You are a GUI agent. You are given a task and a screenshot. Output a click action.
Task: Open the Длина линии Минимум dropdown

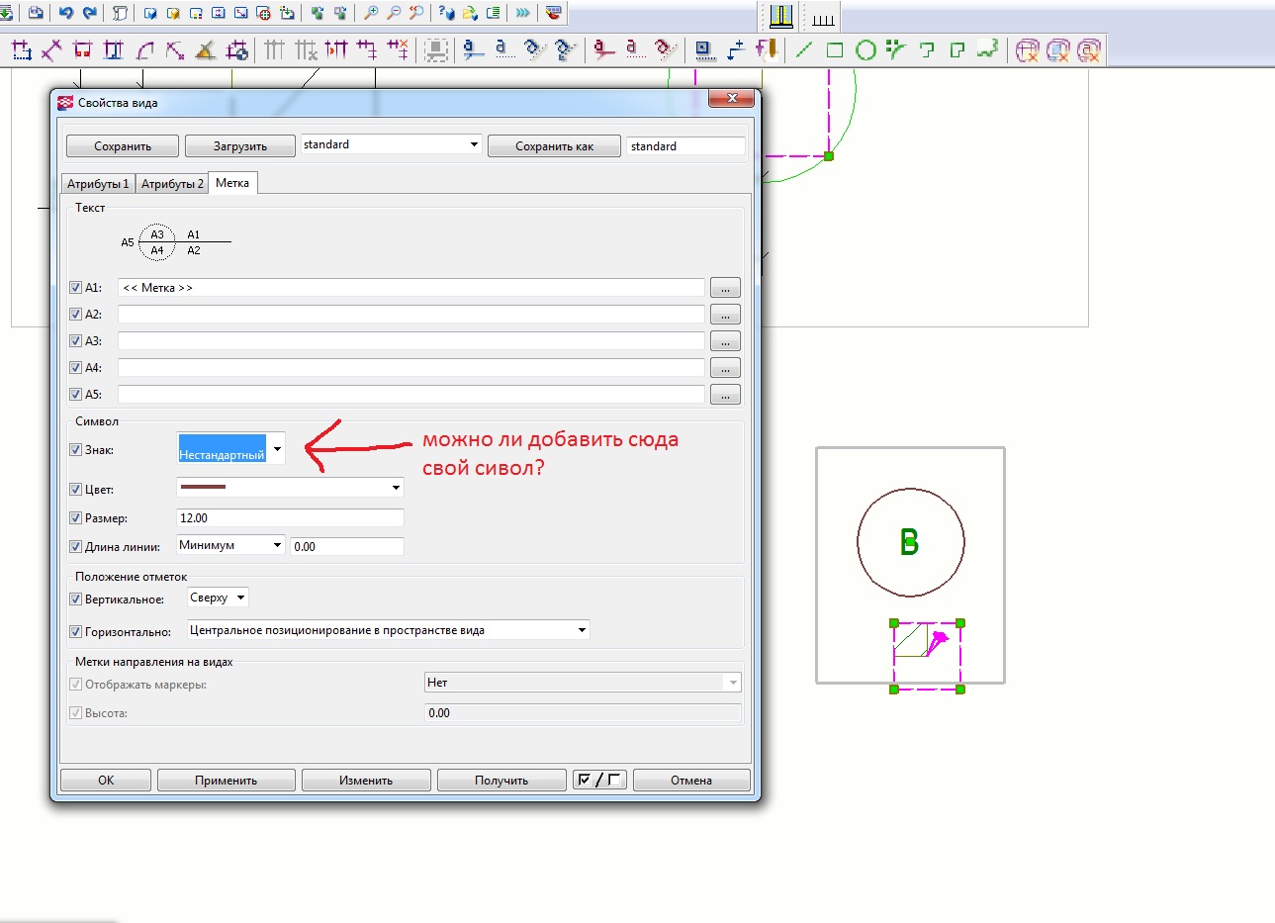pos(277,545)
